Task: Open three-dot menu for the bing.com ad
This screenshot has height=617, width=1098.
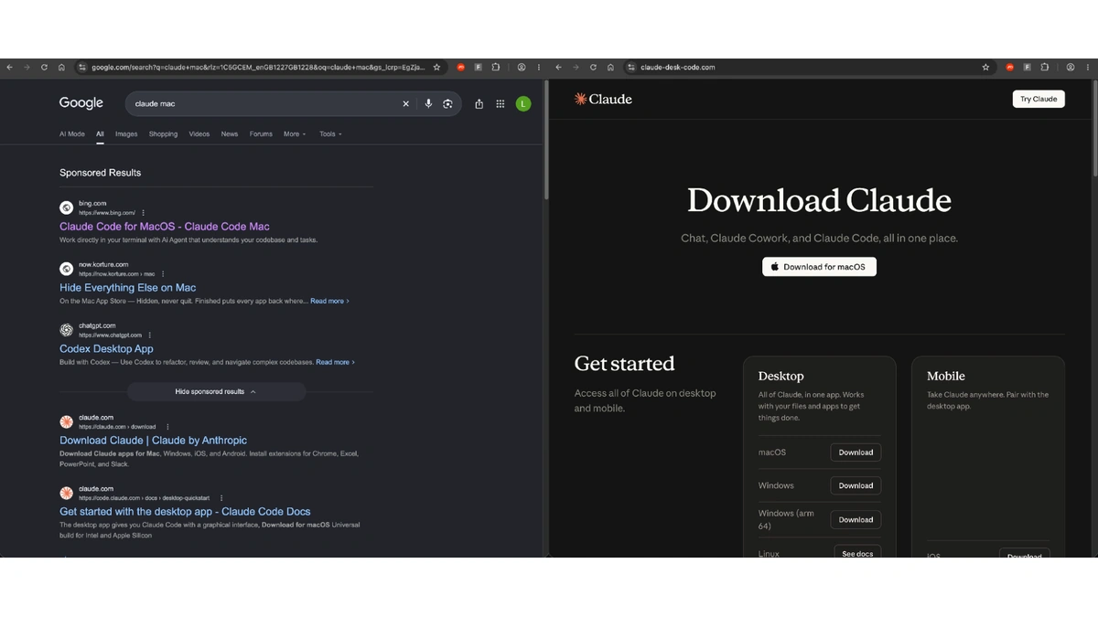Action: [x=144, y=213]
